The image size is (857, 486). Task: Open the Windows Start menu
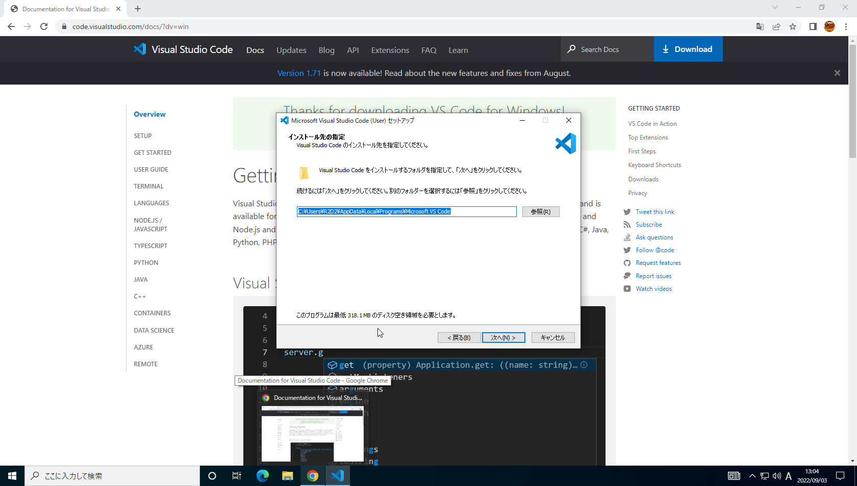(x=12, y=476)
